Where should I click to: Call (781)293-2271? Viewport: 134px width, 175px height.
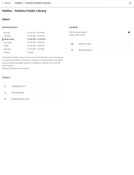click(33, 86)
